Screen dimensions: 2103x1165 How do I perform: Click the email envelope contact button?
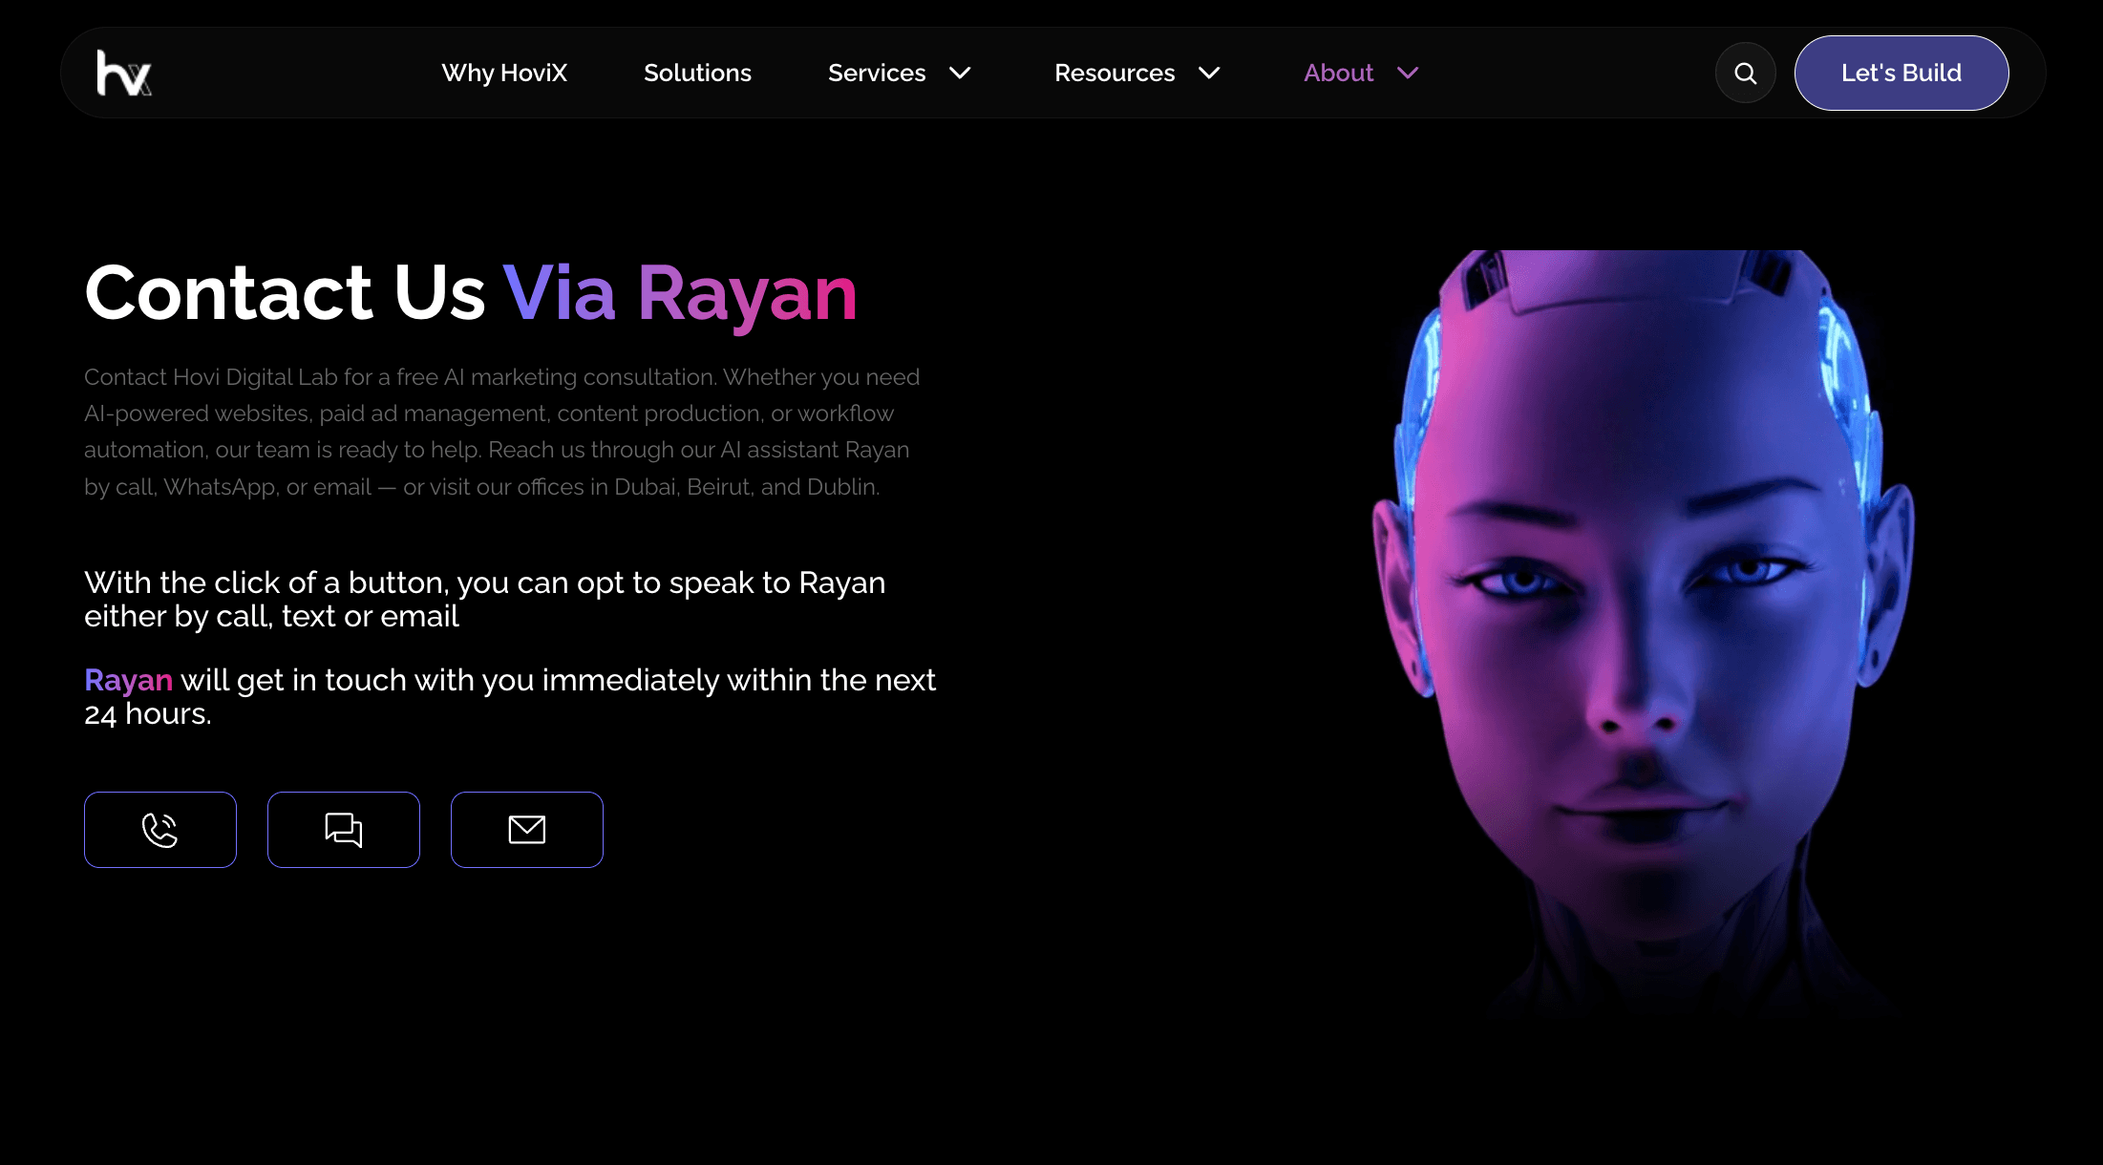click(x=527, y=830)
